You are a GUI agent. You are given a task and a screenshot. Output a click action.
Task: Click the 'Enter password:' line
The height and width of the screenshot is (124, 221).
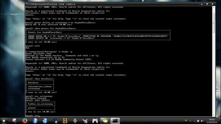pos(38,54)
